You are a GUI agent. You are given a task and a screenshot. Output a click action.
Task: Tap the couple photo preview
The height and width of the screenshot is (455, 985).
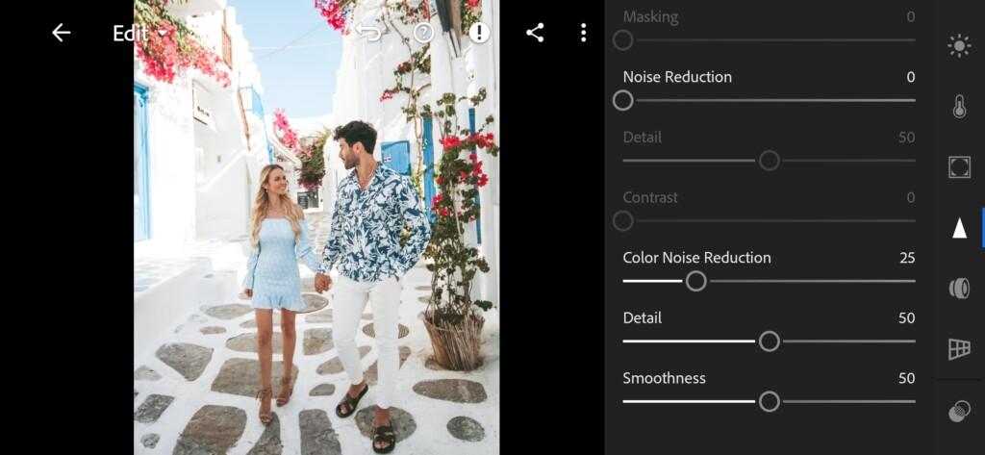316,227
